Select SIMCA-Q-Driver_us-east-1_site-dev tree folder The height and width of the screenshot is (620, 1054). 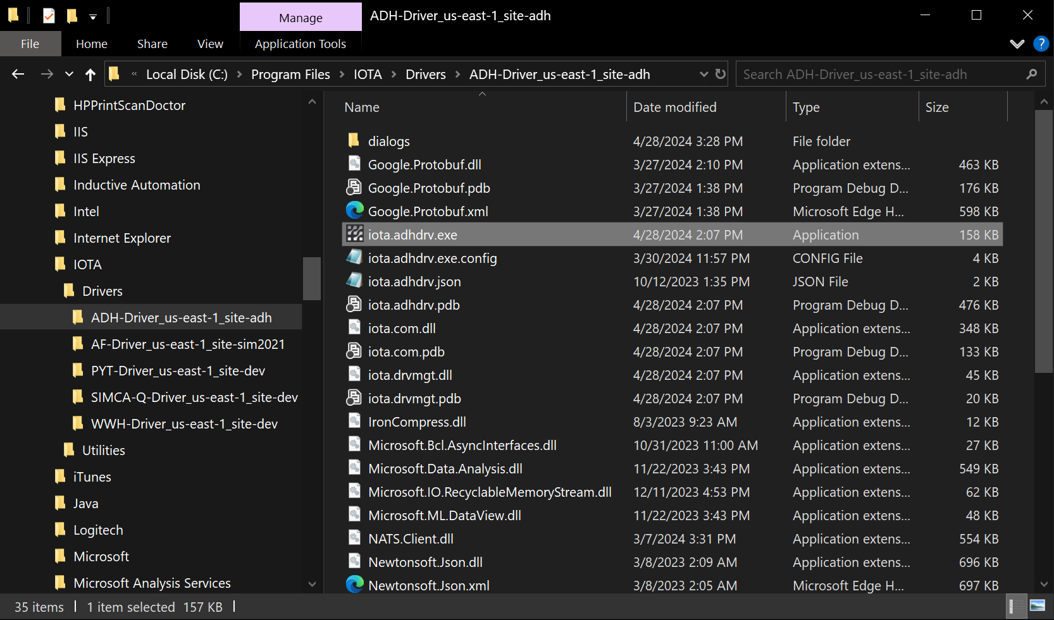click(194, 397)
